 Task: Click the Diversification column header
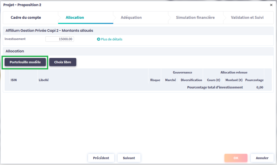tap(191, 80)
